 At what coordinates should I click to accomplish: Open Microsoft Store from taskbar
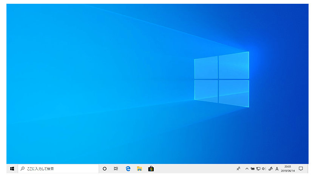[151, 169]
